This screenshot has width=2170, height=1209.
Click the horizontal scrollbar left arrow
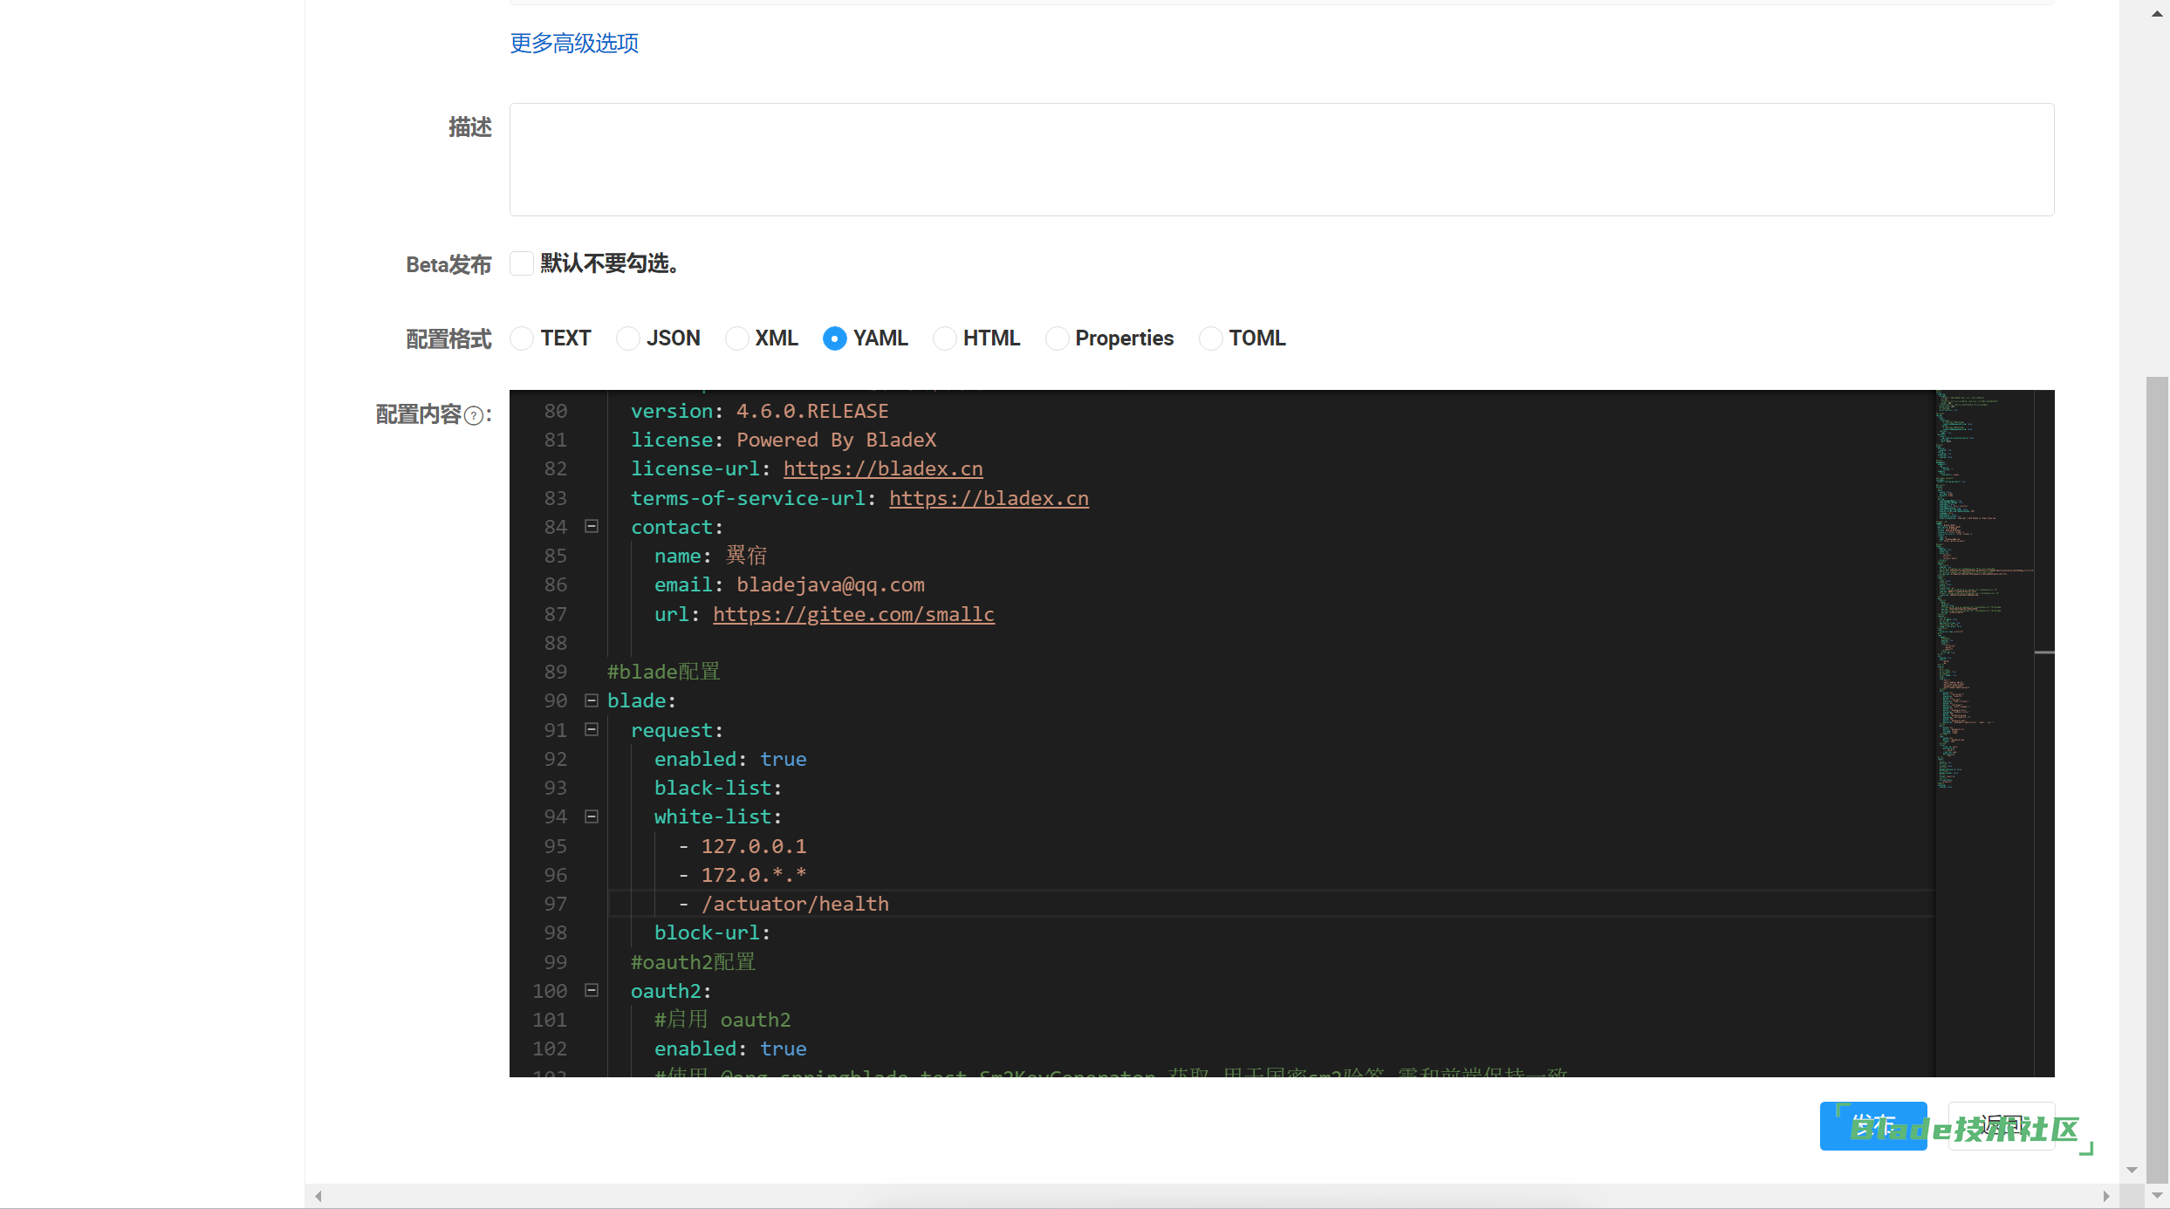(318, 1196)
